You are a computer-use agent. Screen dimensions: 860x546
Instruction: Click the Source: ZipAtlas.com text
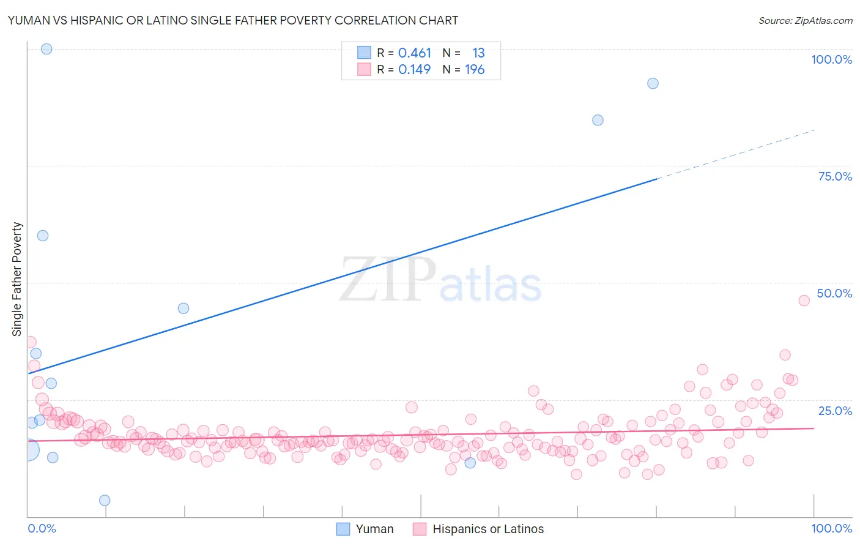pos(805,21)
